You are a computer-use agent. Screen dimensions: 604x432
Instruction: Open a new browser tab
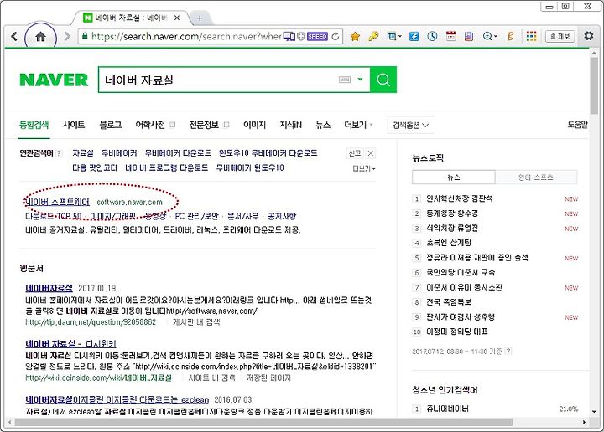pyautogui.click(x=200, y=18)
